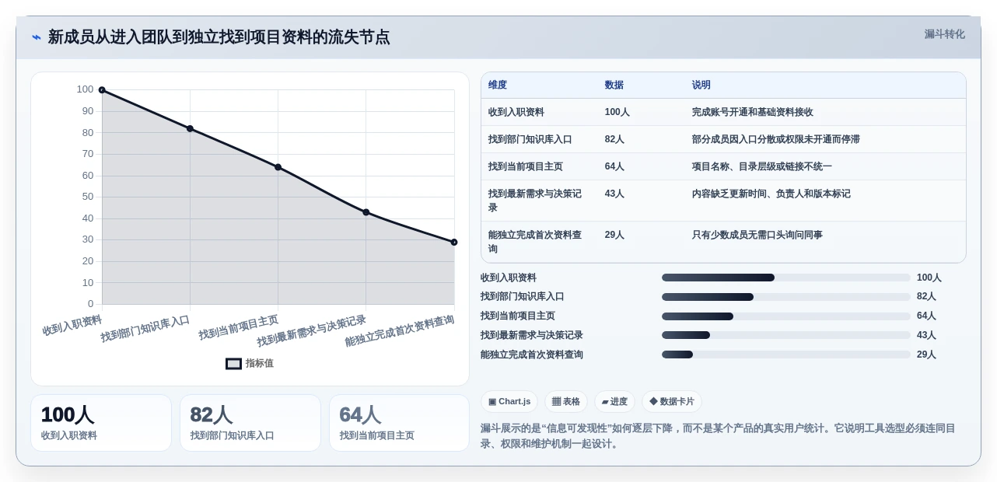This screenshot has height=482, width=997.
Task: Select the 表格 tag chip
Action: click(x=566, y=401)
